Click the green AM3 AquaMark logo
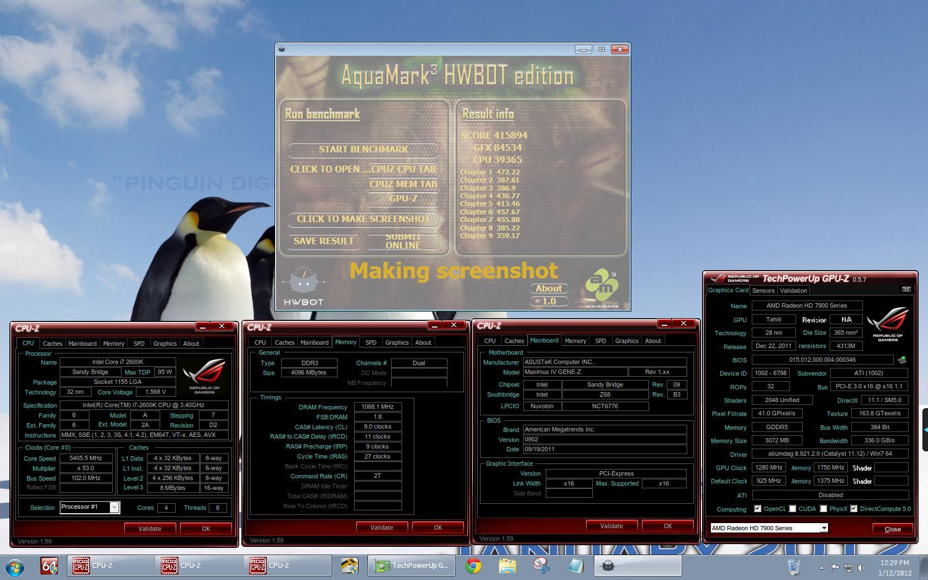This screenshot has height=580, width=928. tap(602, 288)
